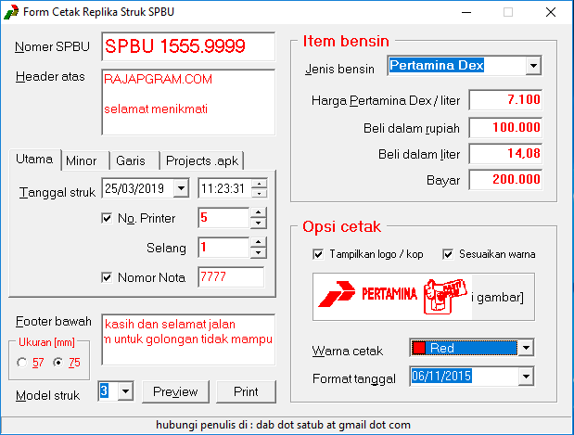Increase the No. Printer value with up arrow
The width and height of the screenshot is (574, 435).
[259, 212]
